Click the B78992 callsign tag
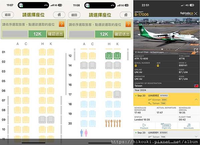The image size is (200, 145). pyautogui.click(x=164, y=96)
